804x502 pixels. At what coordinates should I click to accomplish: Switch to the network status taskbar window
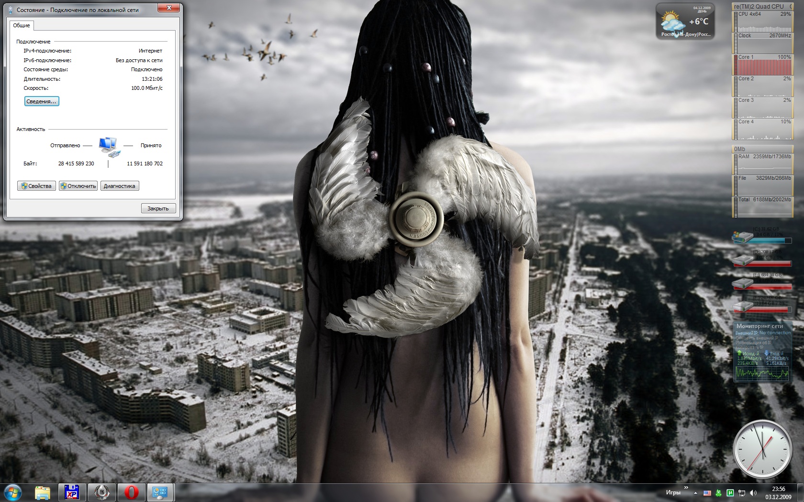[x=160, y=492]
